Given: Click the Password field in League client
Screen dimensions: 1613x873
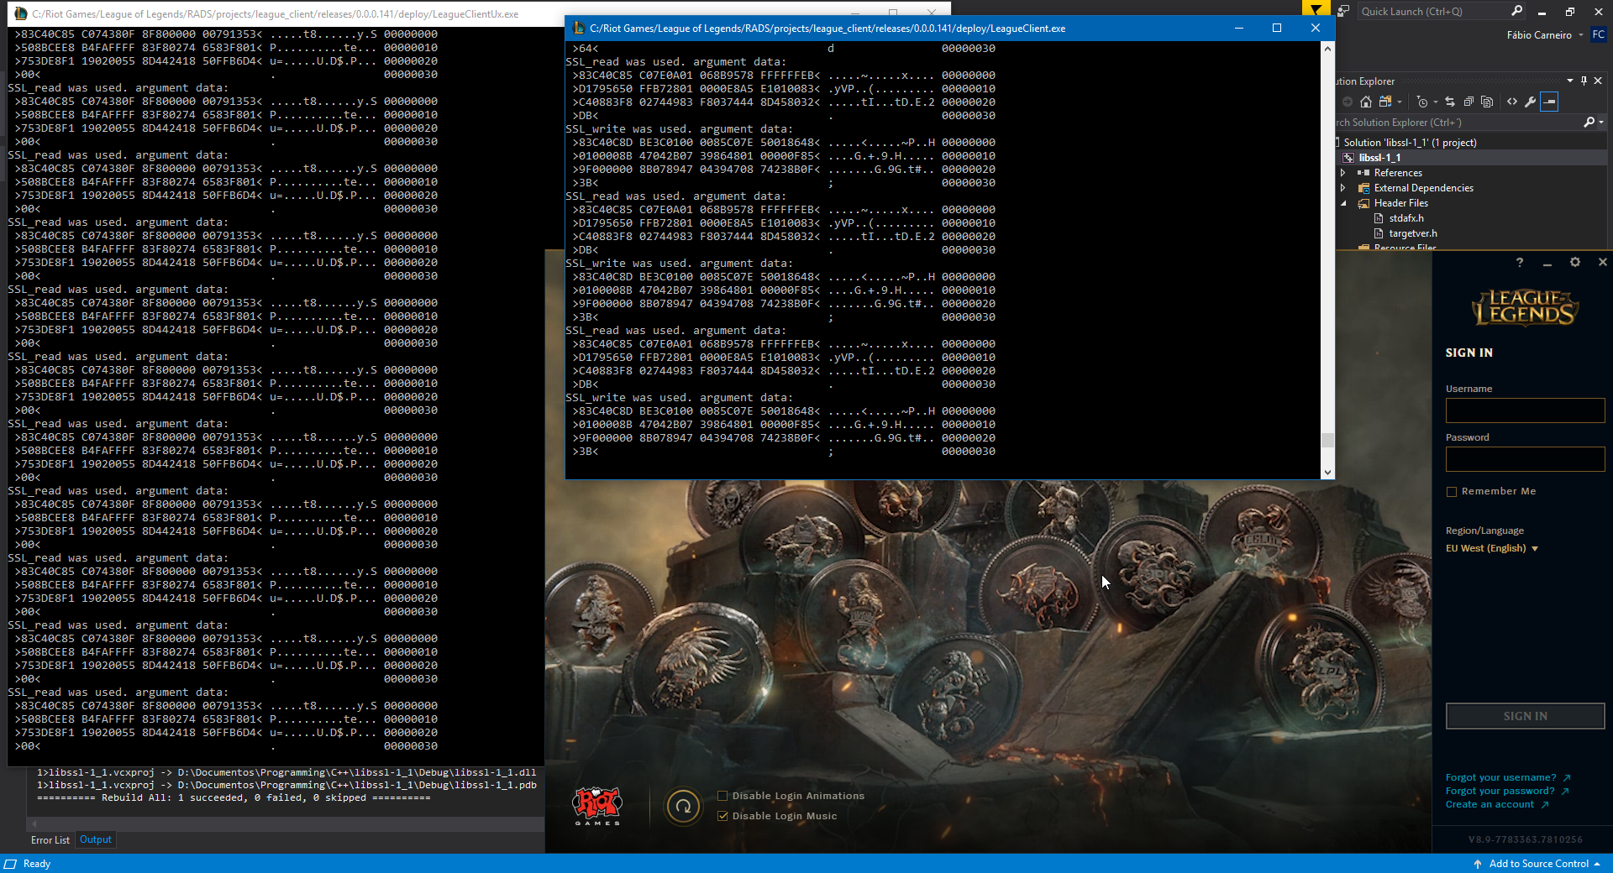Looking at the screenshot, I should coord(1525,459).
